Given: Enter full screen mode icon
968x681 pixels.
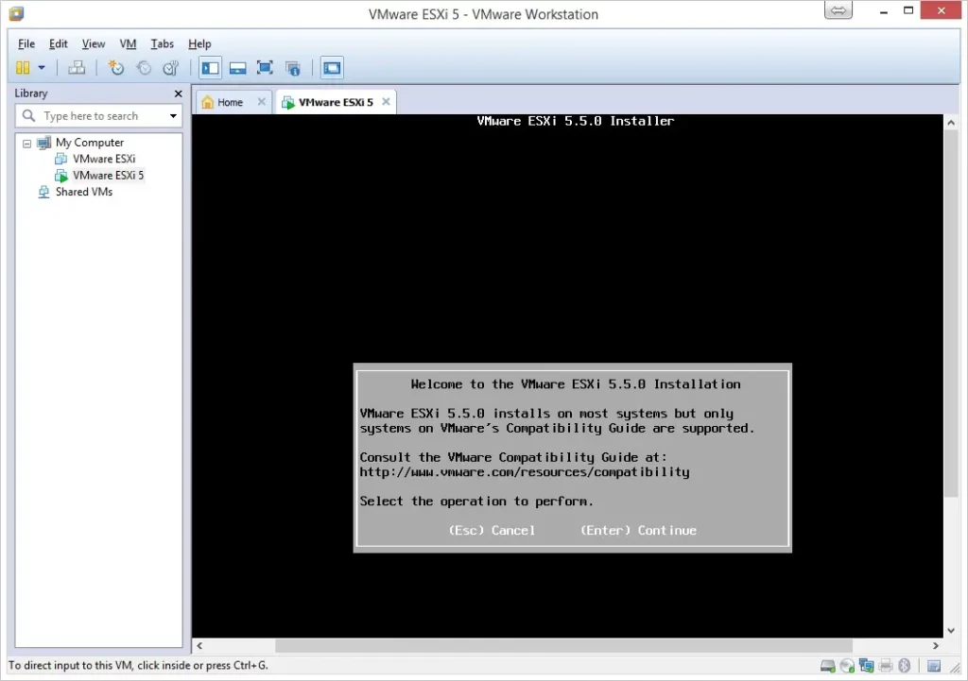Looking at the screenshot, I should (x=265, y=68).
